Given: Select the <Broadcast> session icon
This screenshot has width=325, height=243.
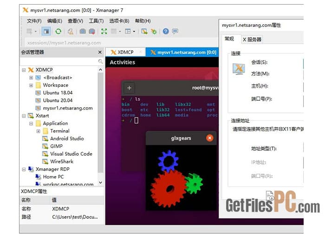Looking at the screenshot, I should (x=38, y=78).
